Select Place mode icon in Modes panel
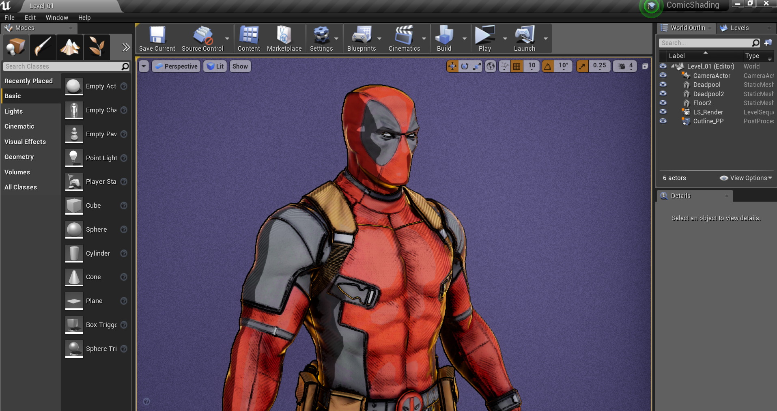The height and width of the screenshot is (411, 777). (x=16, y=47)
